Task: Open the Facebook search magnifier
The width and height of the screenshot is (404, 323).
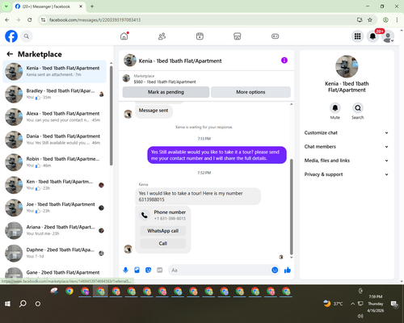Action: [27, 36]
